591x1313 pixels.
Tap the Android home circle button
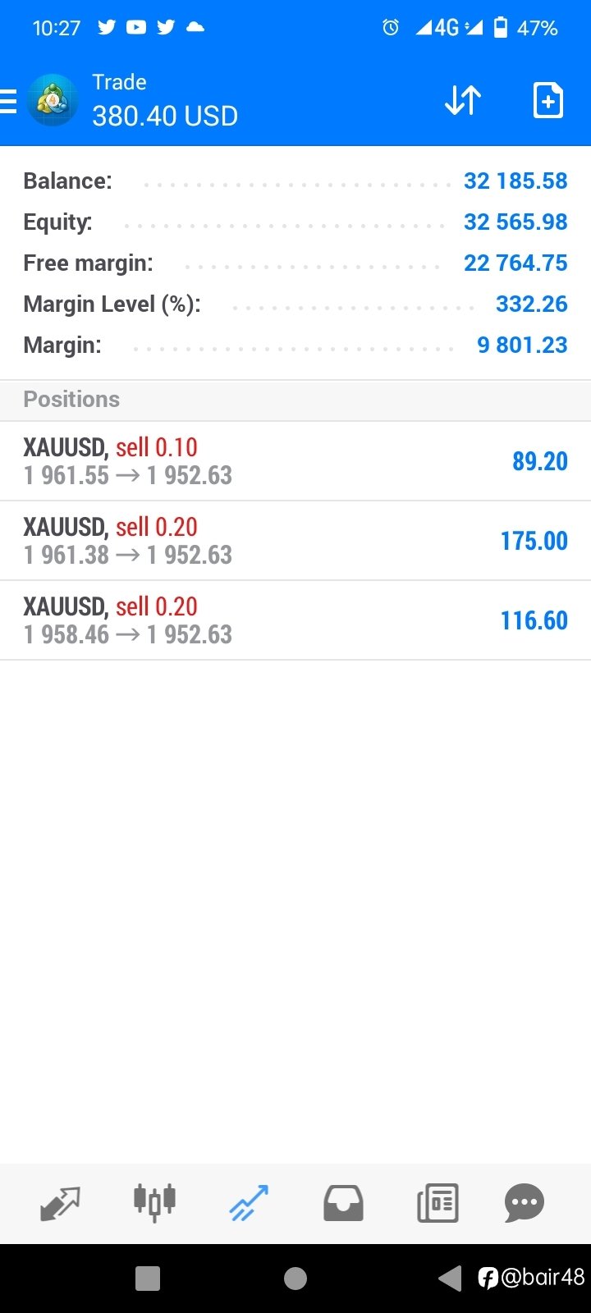[295, 1278]
